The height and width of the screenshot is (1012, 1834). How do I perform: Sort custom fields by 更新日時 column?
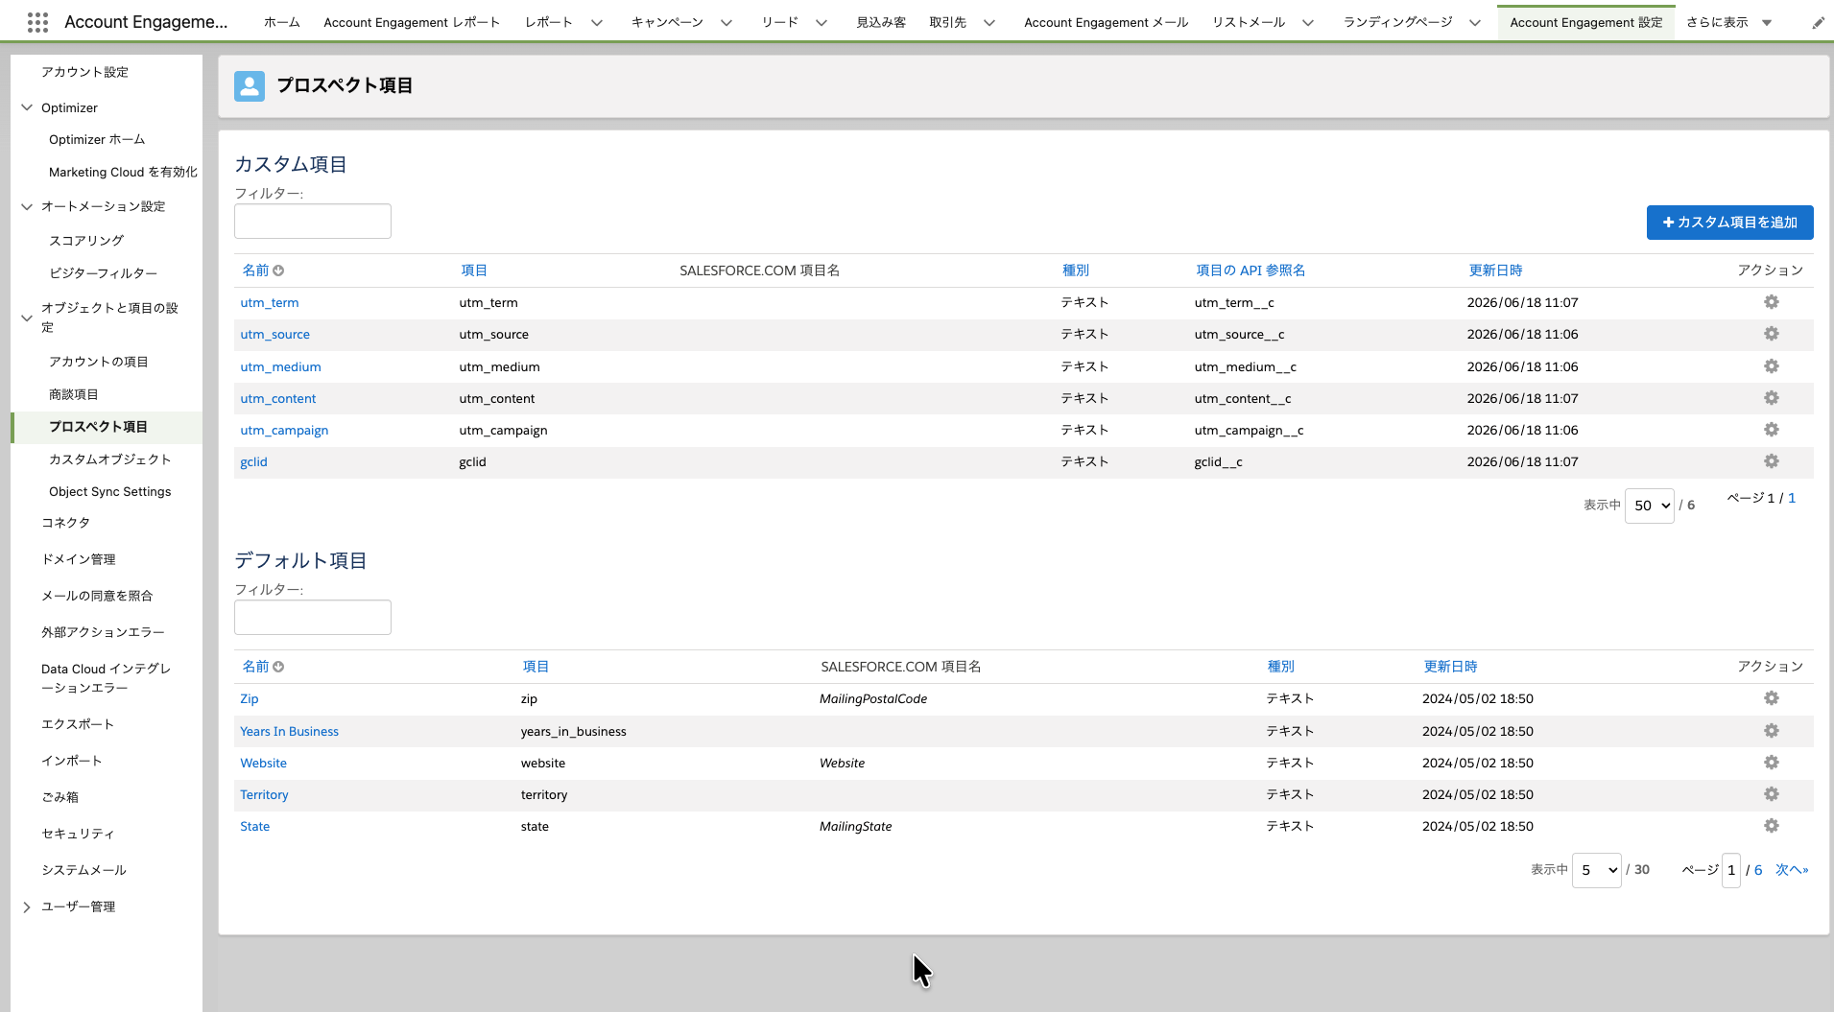click(x=1495, y=271)
